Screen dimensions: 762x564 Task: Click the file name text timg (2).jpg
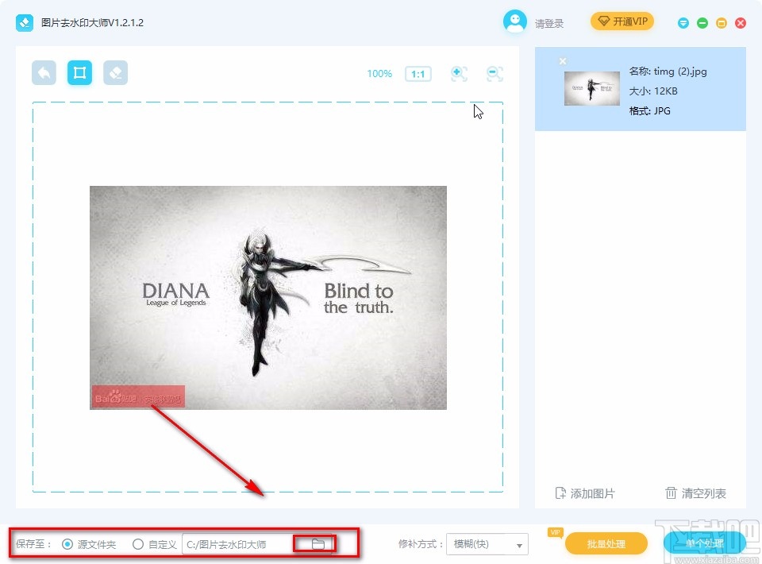click(x=680, y=71)
